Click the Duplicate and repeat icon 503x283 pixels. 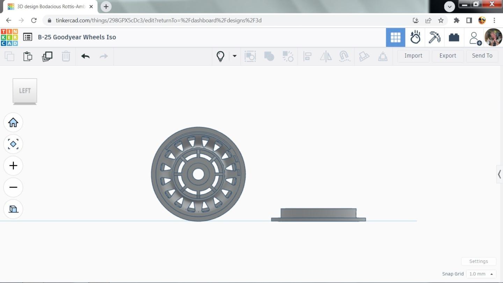pos(47,56)
